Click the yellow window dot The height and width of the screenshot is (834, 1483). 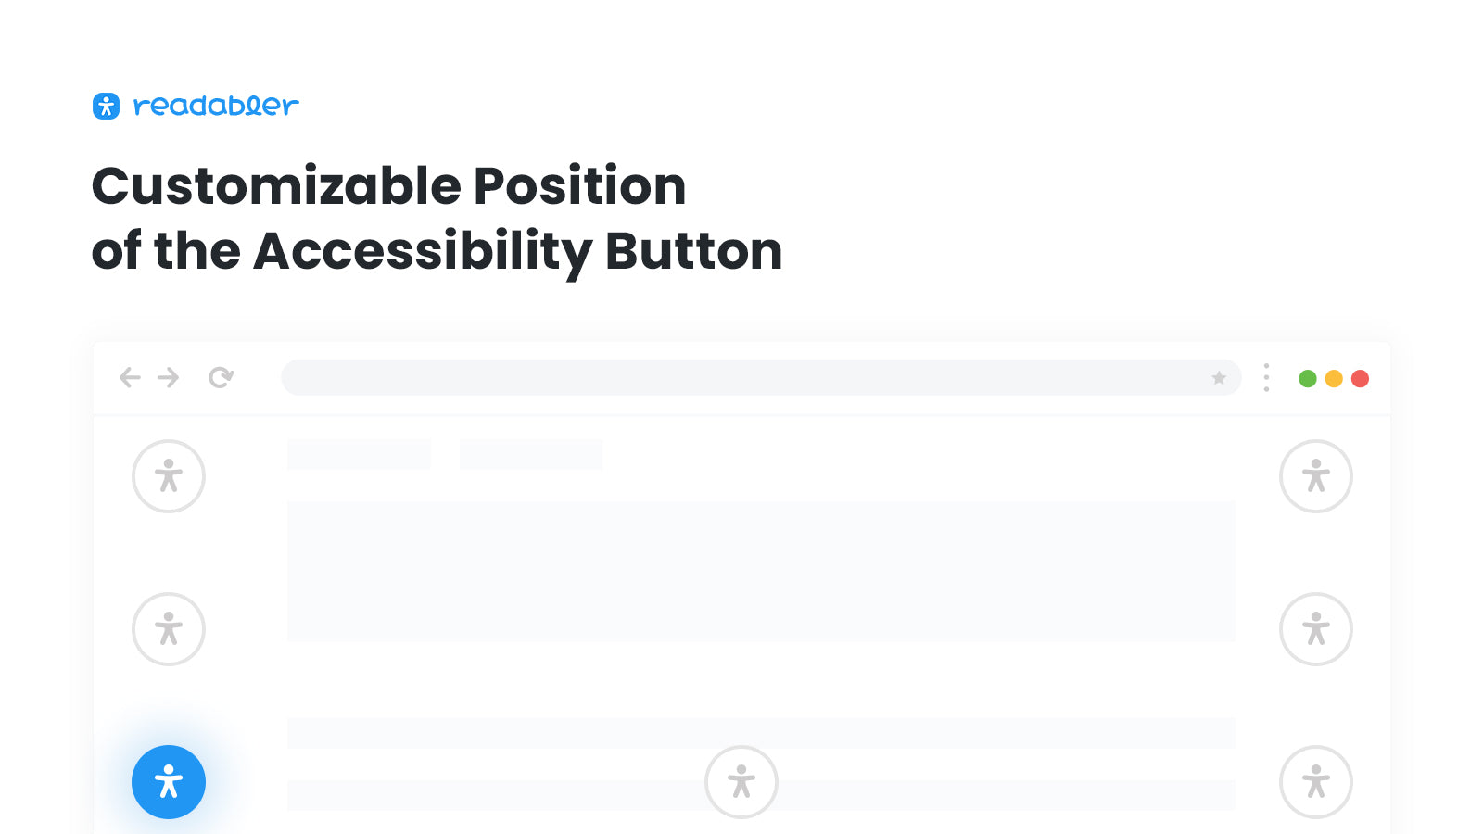tap(1334, 378)
